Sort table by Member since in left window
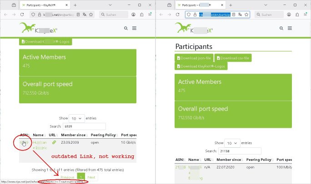Viewport: 311px width, 184px height. pos(75,135)
